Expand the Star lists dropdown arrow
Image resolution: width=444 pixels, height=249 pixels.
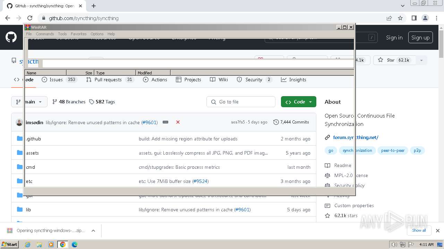pyautogui.click(x=421, y=60)
